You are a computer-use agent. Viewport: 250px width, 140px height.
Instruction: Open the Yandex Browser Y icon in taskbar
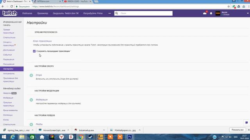(61, 137)
